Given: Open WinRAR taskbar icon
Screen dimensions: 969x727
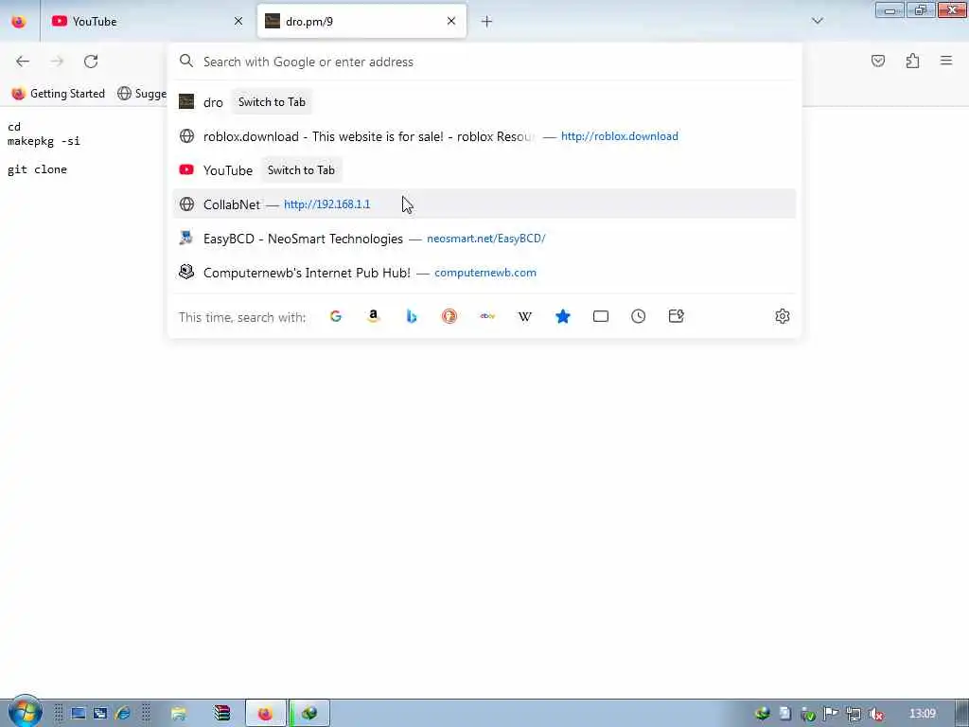Looking at the screenshot, I should (x=221, y=714).
